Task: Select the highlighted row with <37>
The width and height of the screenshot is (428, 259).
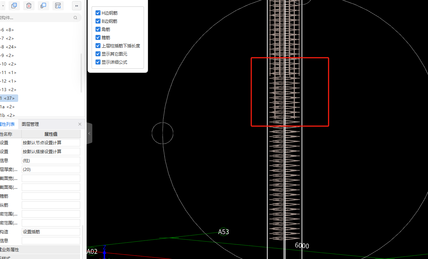Action: (x=9, y=98)
